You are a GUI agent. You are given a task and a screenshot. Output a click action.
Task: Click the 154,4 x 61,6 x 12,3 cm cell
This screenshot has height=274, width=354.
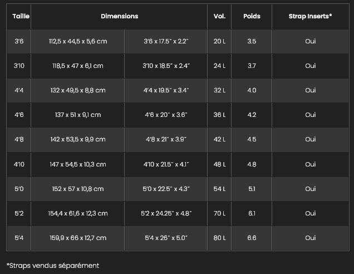coord(78,213)
